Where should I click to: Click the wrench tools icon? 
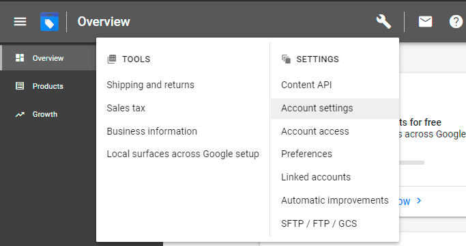click(x=383, y=21)
